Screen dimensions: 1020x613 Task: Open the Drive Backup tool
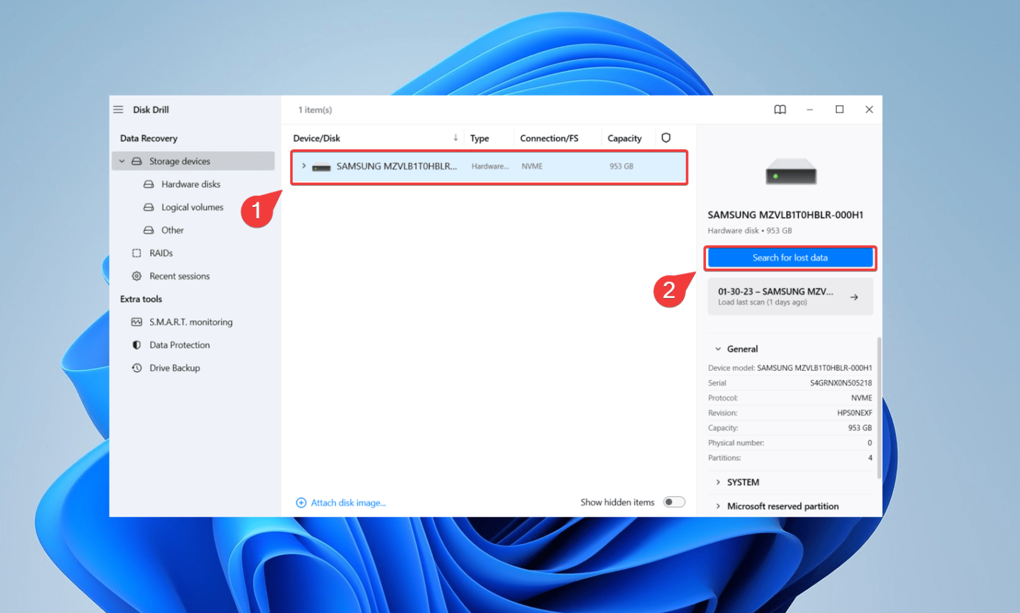175,368
